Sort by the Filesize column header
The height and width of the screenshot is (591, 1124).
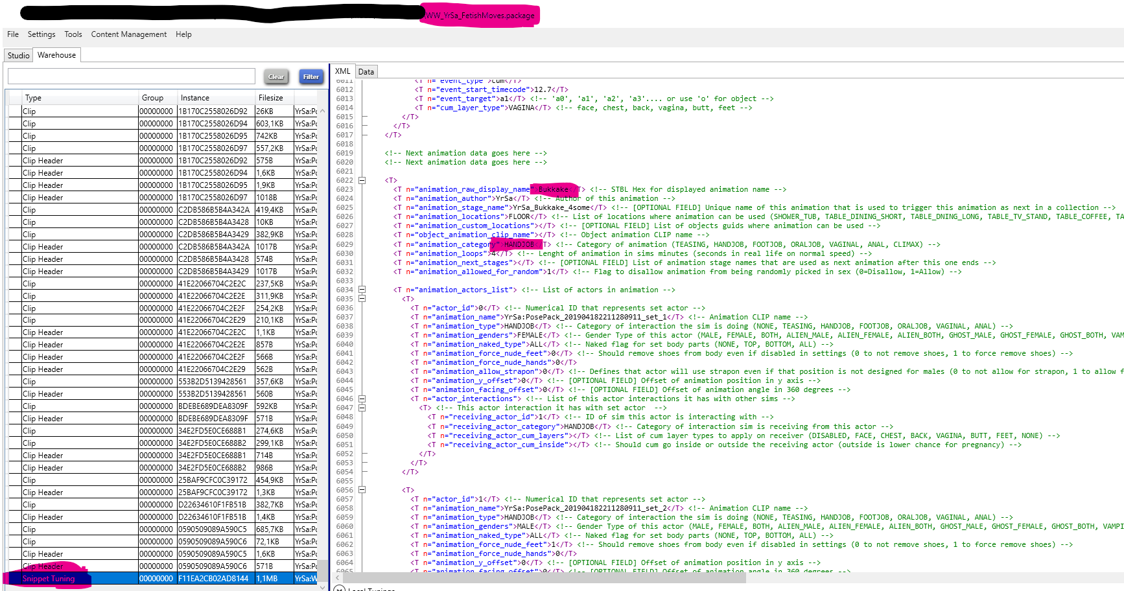275,98
